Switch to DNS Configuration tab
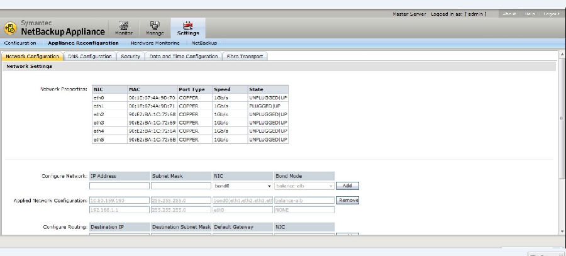The width and height of the screenshot is (566, 256). click(89, 57)
